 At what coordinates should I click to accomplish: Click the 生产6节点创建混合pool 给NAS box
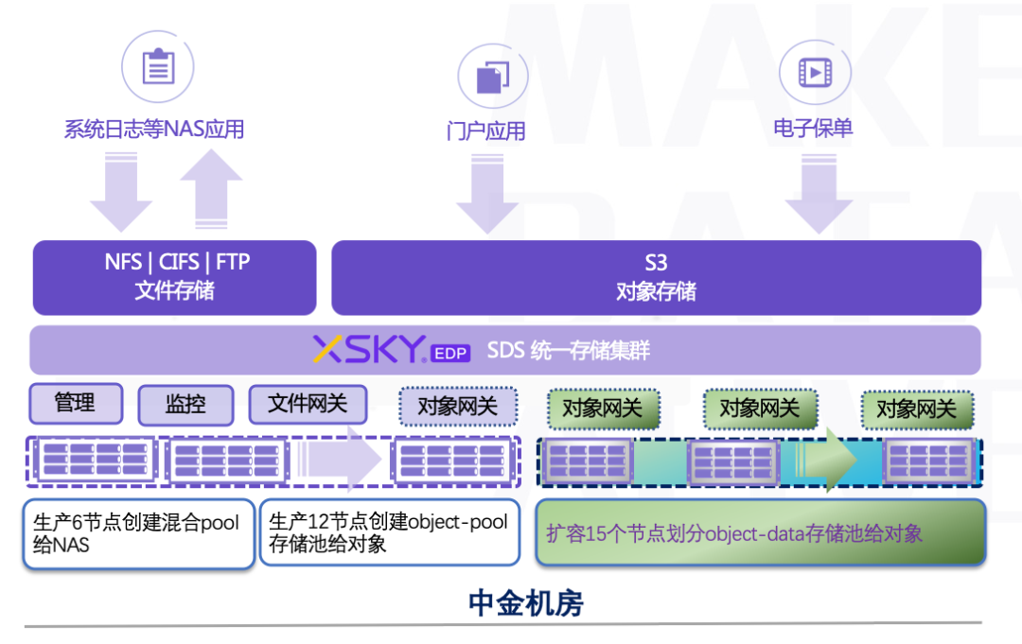pos(138,534)
